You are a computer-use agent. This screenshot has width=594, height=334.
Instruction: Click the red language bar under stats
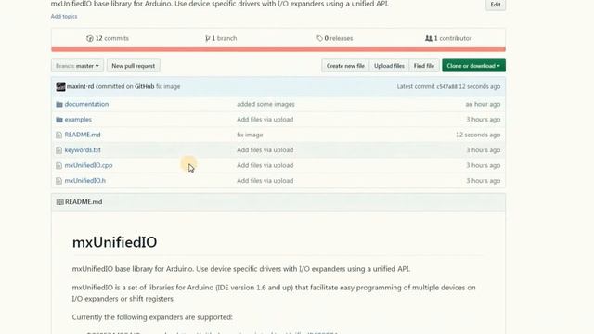click(278, 49)
